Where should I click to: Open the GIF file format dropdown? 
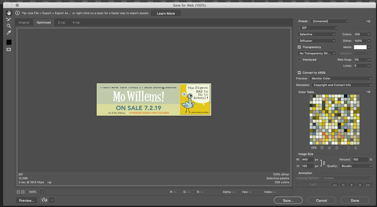coord(319,28)
